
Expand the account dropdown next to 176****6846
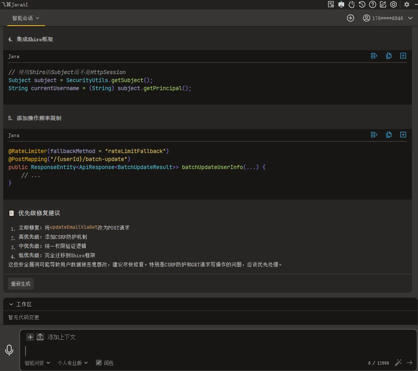click(410, 18)
